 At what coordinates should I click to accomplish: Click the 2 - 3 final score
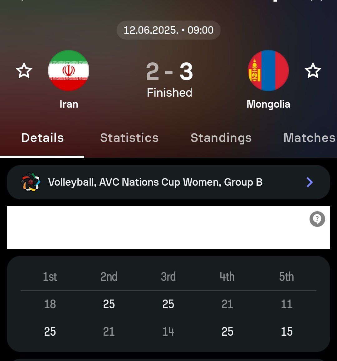[169, 72]
